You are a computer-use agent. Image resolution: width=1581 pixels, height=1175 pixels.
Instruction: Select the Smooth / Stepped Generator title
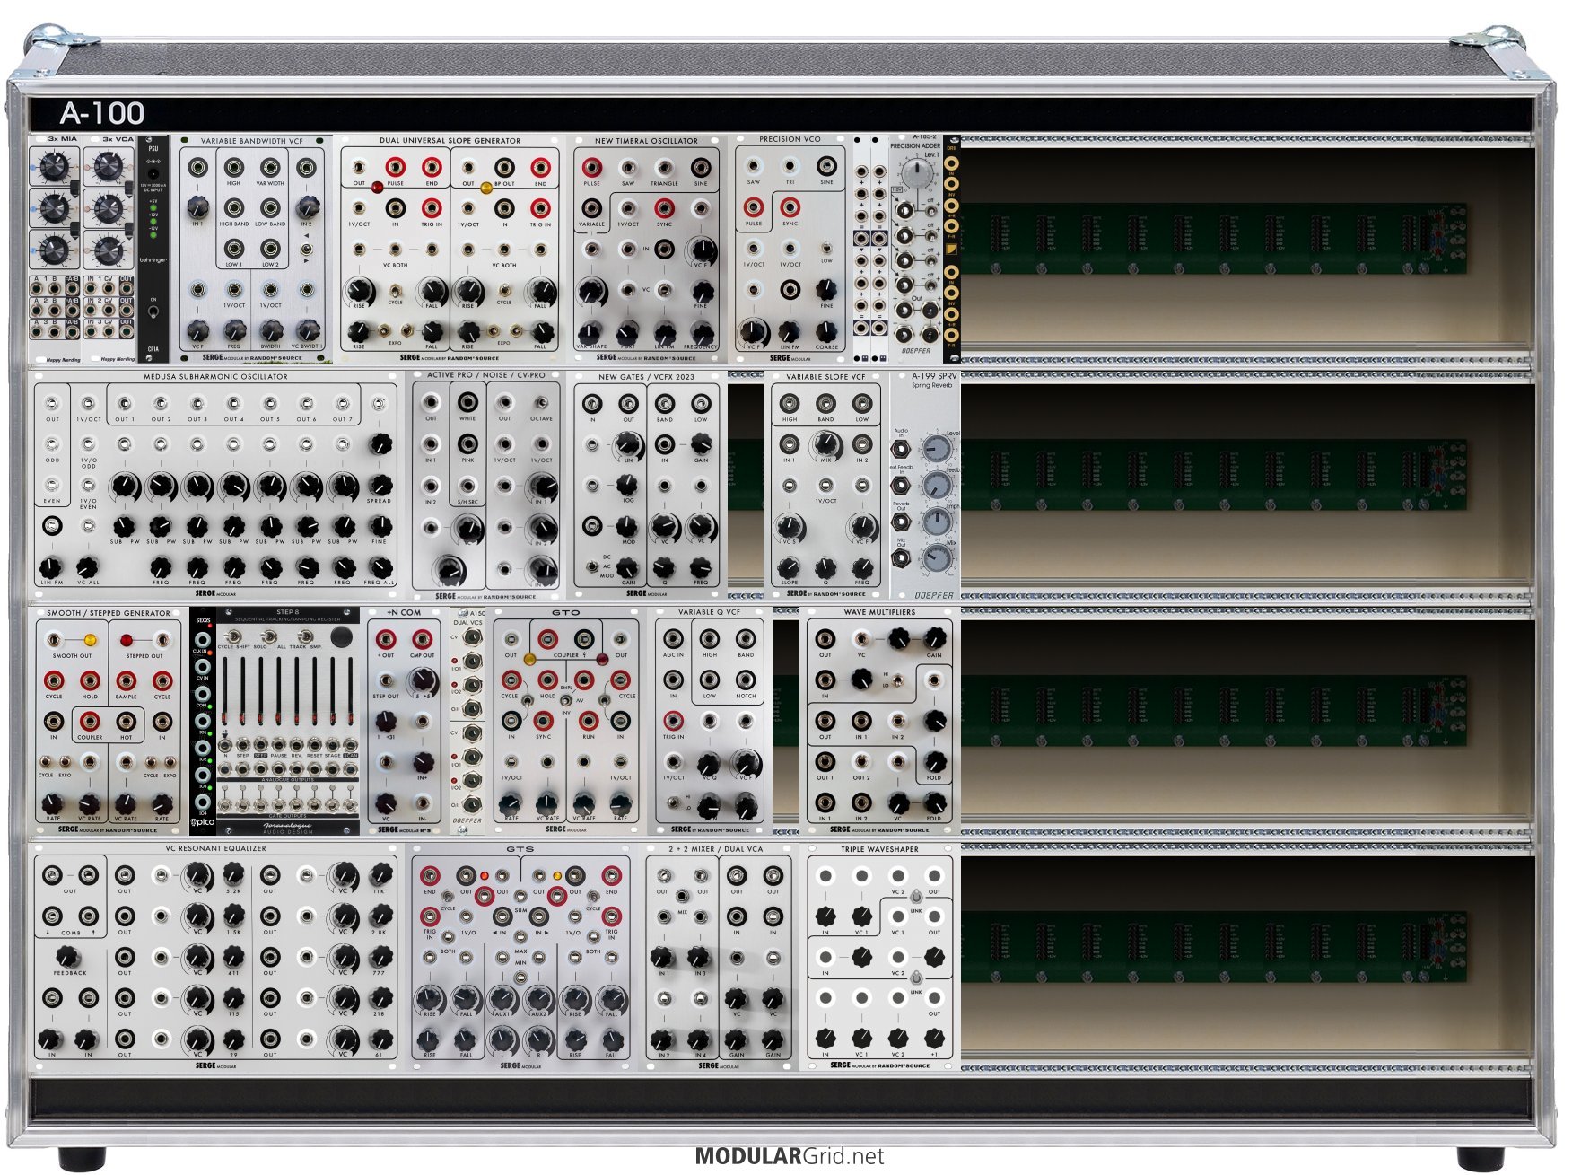click(x=108, y=613)
